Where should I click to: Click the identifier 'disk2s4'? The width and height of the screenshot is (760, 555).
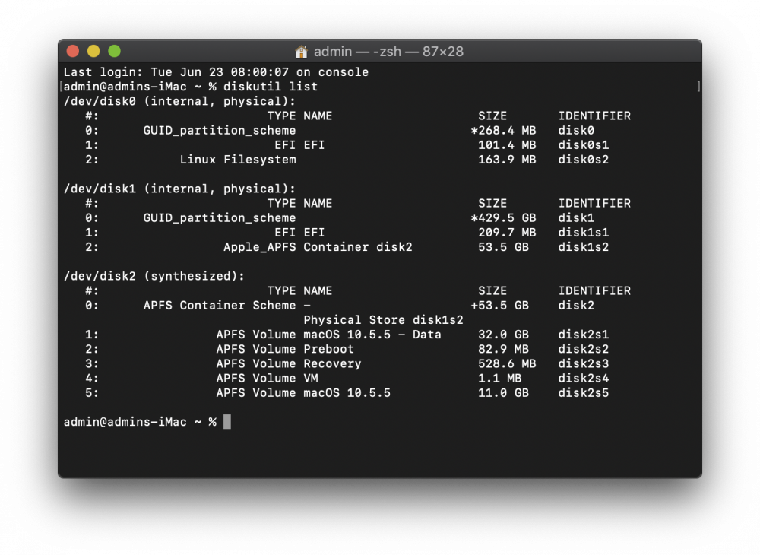(584, 378)
